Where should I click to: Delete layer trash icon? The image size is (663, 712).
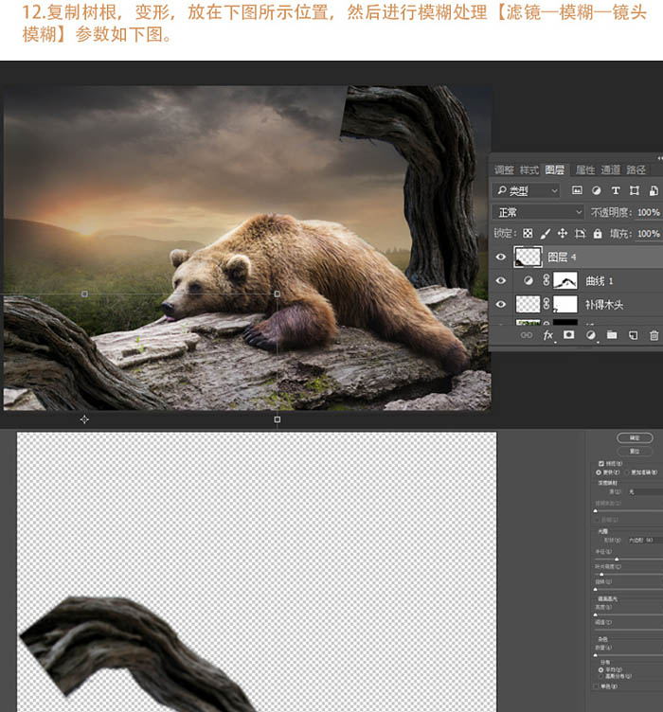[x=654, y=335]
